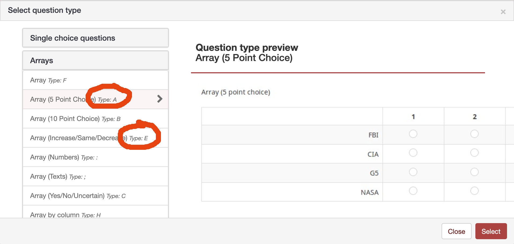Close dialog with the X icon
The image size is (514, 244).
[503, 12]
